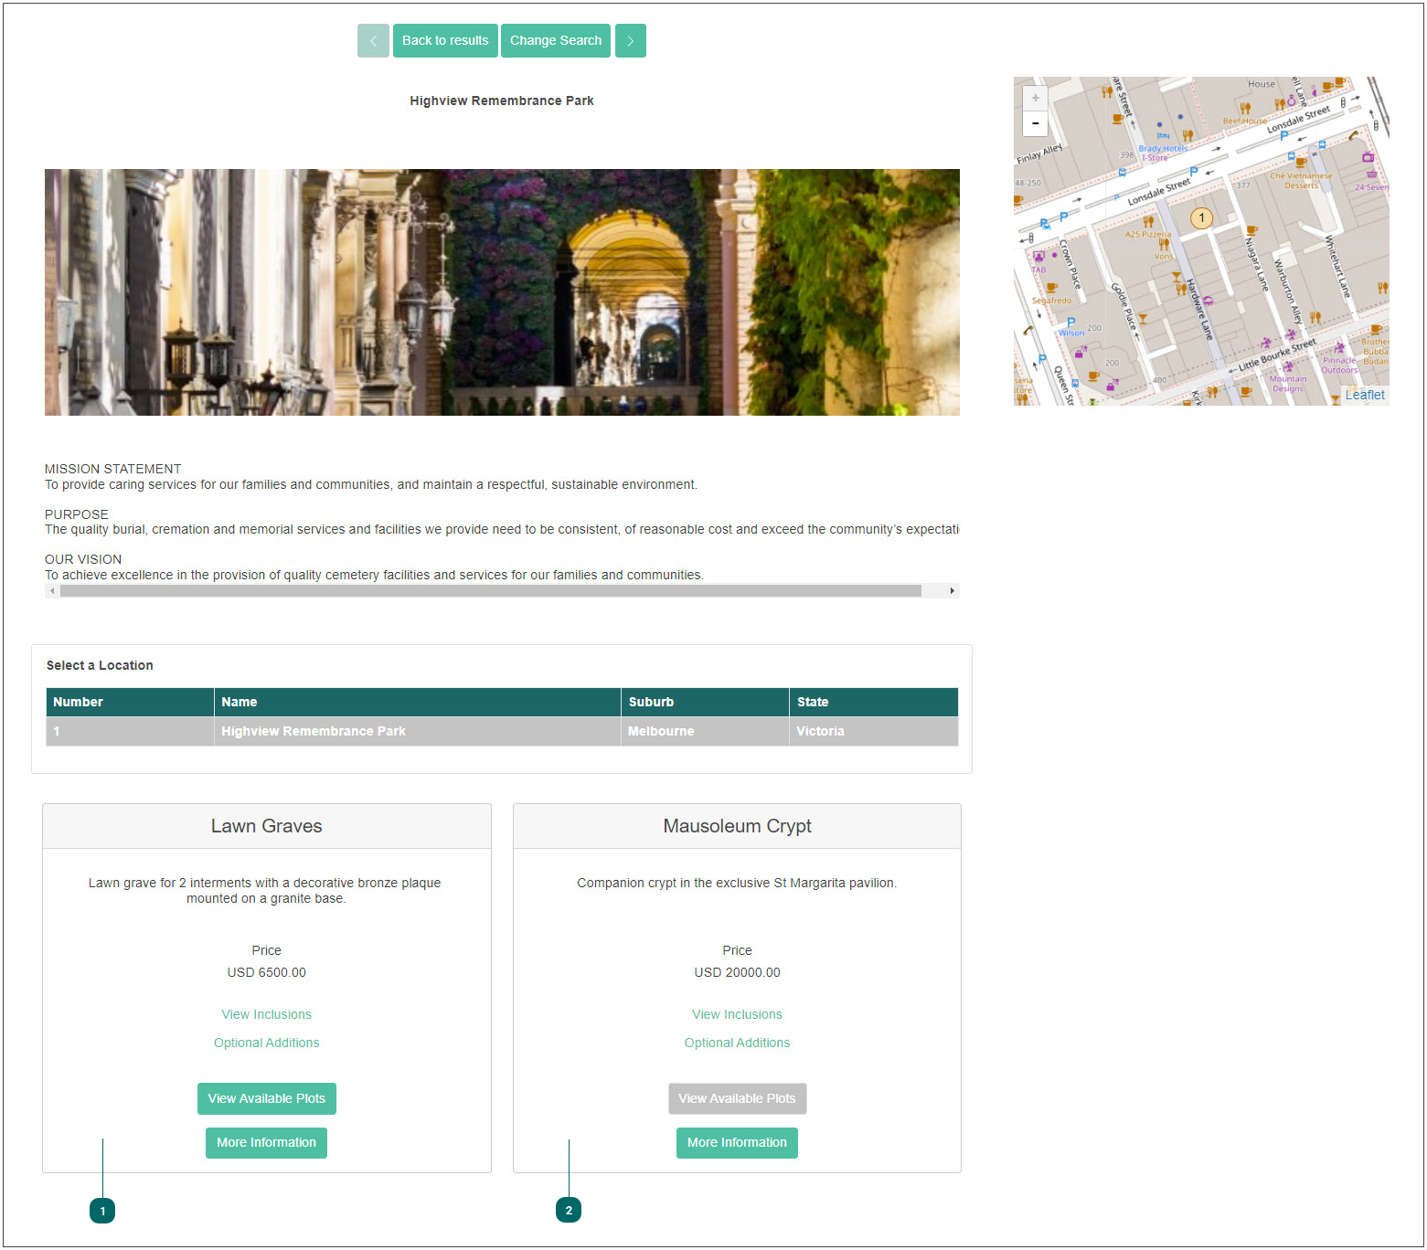Click the cemetery banner photo
The height and width of the screenshot is (1250, 1427).
502,292
